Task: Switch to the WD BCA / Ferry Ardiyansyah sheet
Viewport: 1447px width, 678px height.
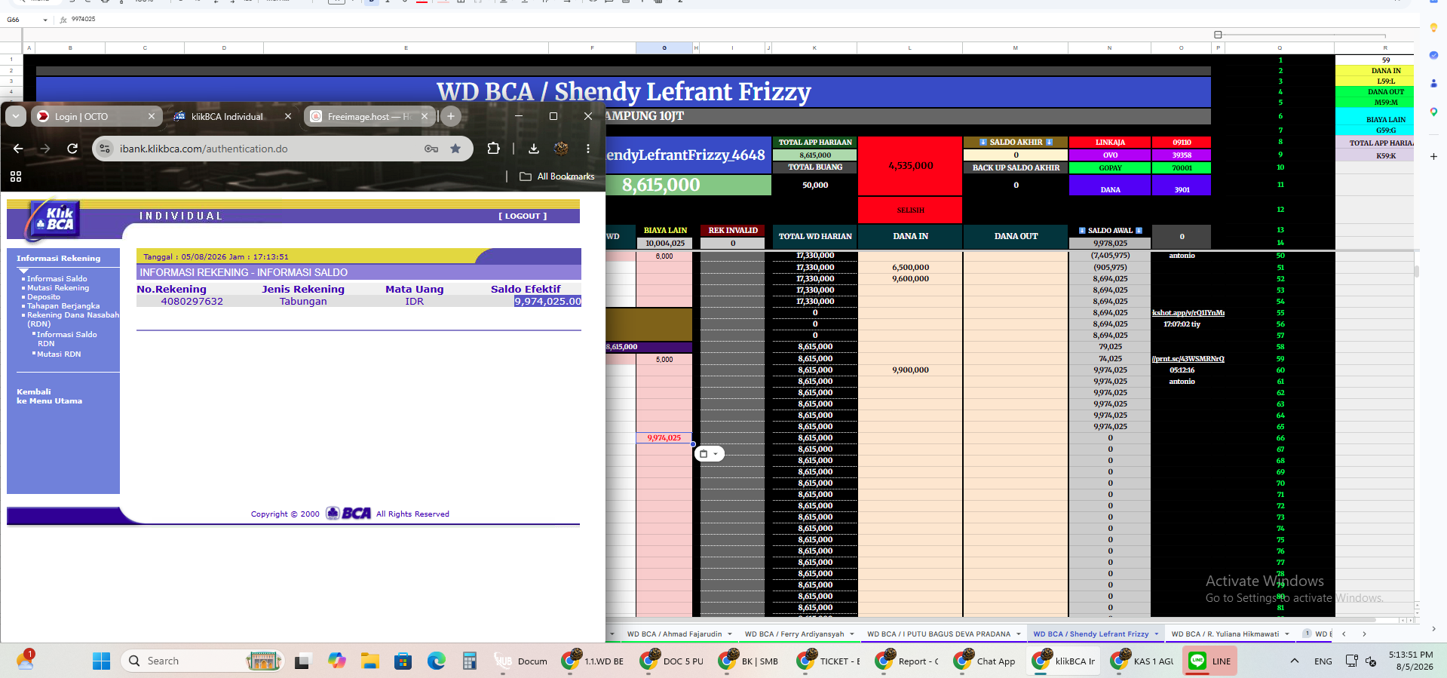Action: [x=794, y=634]
